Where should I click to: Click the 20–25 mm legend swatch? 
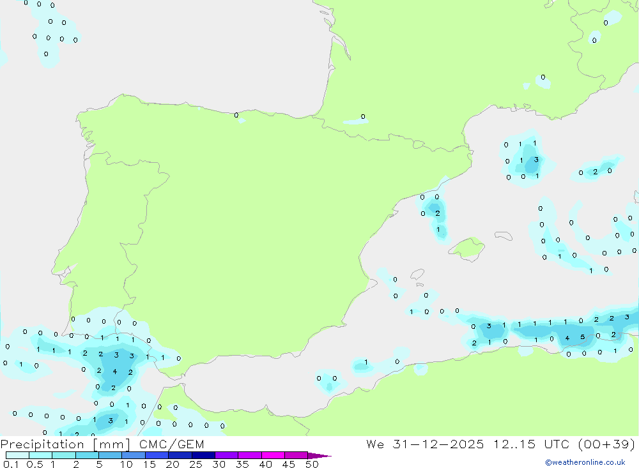coord(180,456)
